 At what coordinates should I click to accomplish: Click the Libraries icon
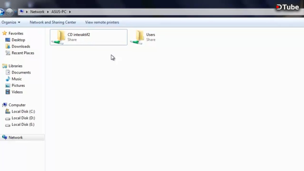(x=5, y=66)
